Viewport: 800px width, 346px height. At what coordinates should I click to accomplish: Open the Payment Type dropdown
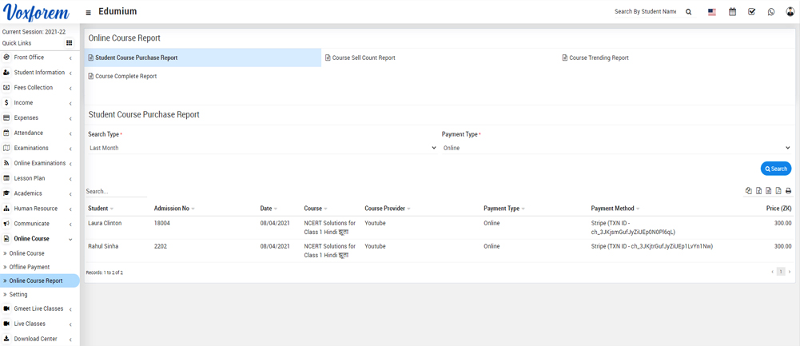tap(615, 148)
